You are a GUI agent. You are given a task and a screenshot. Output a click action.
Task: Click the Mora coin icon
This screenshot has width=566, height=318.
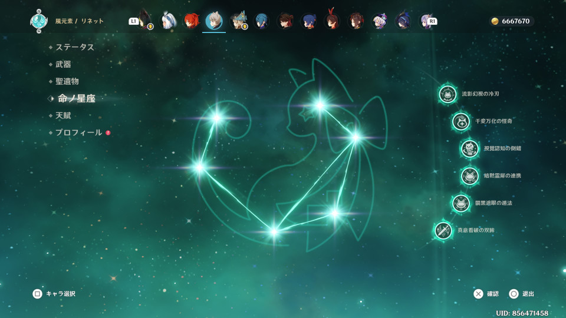(x=495, y=21)
